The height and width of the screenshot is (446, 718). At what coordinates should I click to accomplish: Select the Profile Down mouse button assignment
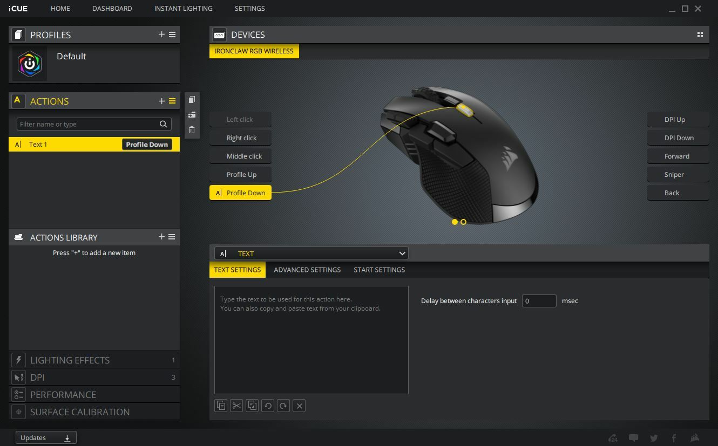click(x=240, y=193)
